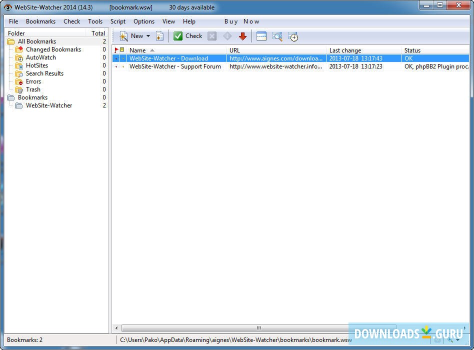
Task: Click the Changed Bookmarks folder icon
Action: [x=19, y=49]
